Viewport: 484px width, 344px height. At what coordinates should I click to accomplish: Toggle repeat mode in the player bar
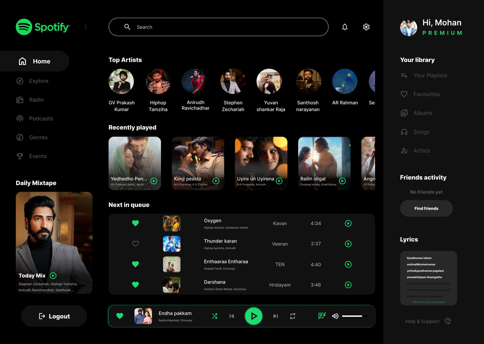pyautogui.click(x=292, y=316)
